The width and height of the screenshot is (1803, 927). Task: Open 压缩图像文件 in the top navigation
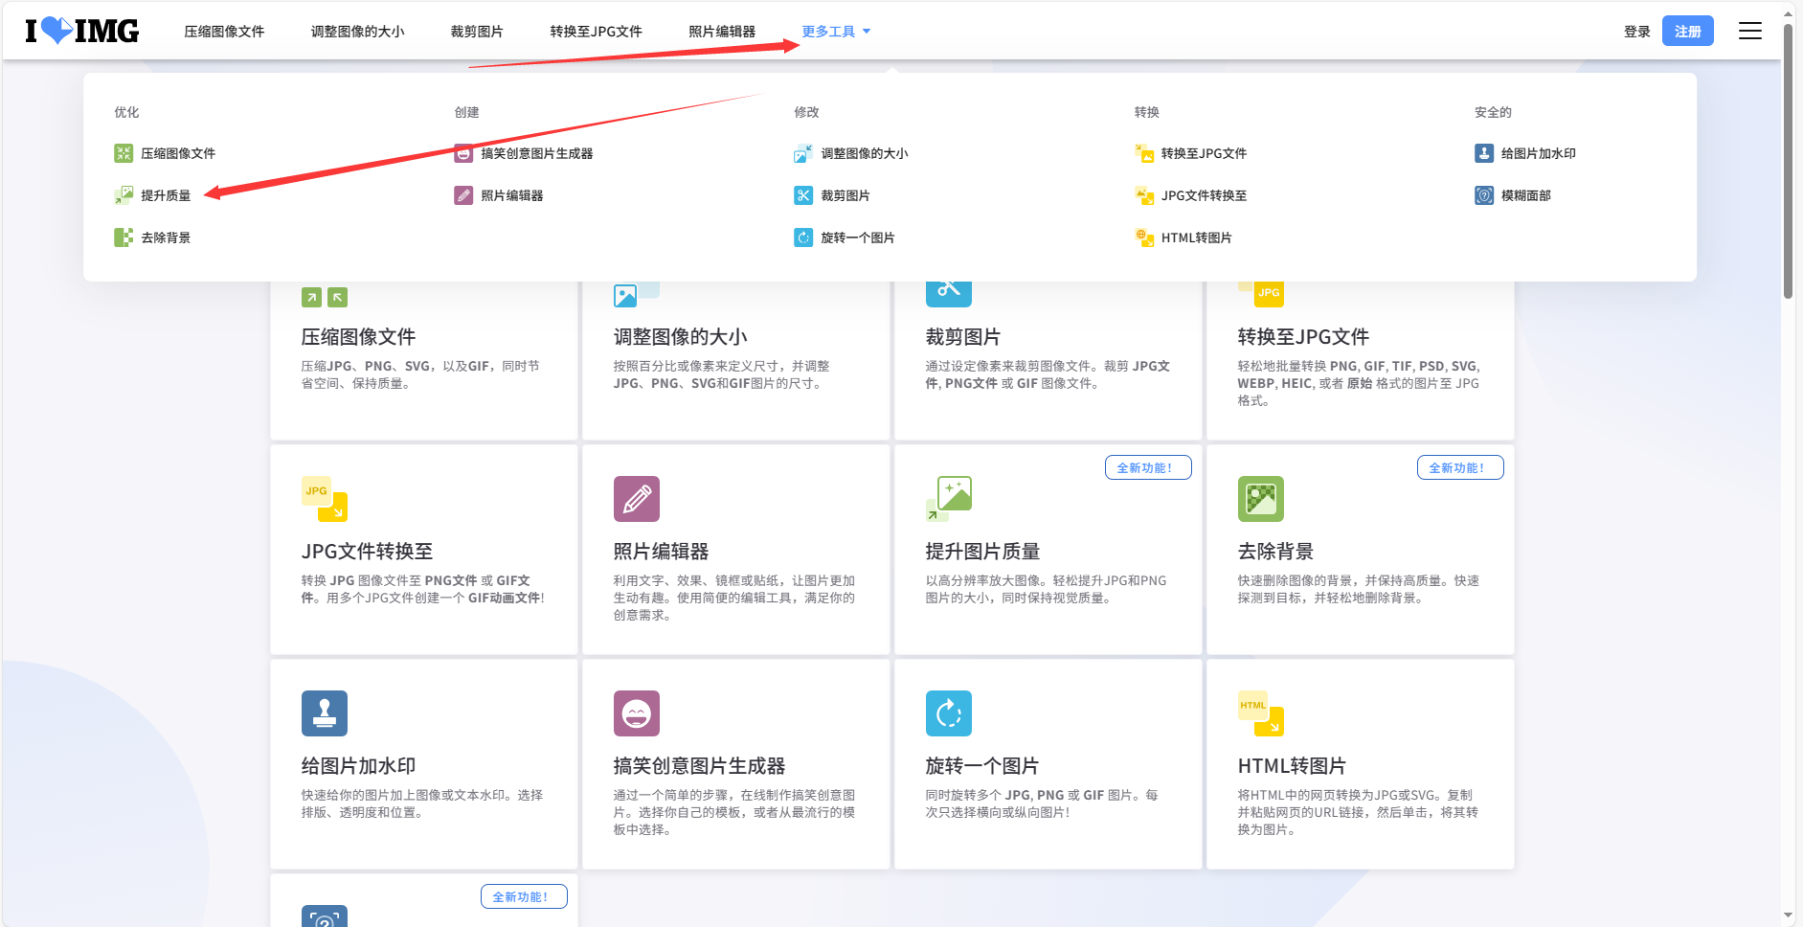click(224, 32)
